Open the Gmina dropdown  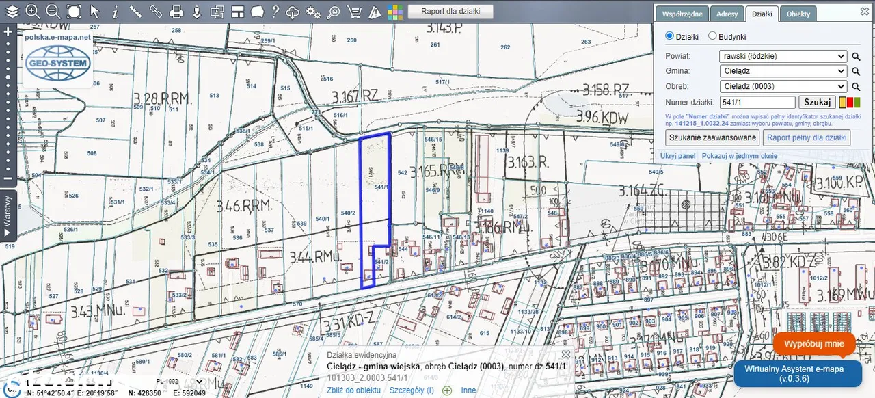pos(783,71)
